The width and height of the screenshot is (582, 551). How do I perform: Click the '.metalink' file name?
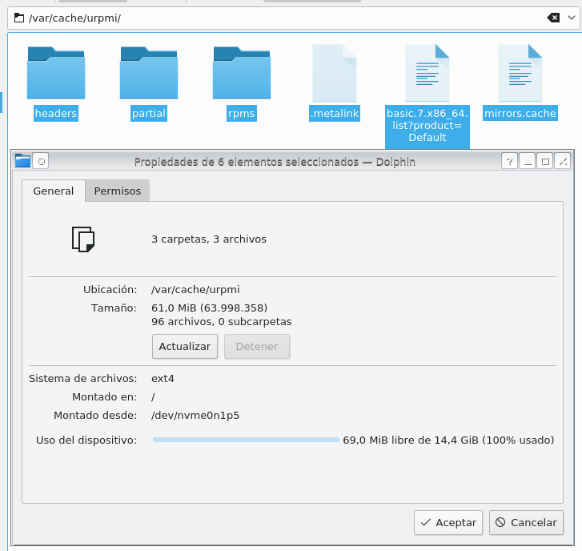335,113
